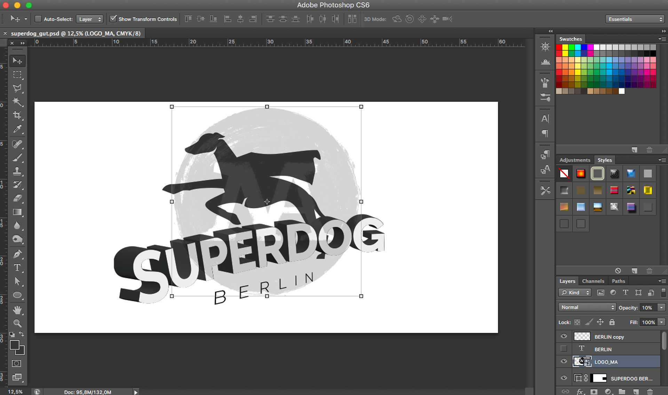This screenshot has width=668, height=395.
Task: Select the Gradient tool
Action: tap(17, 212)
